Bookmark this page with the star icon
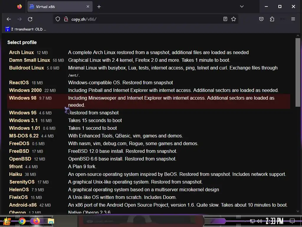 (x=234, y=19)
